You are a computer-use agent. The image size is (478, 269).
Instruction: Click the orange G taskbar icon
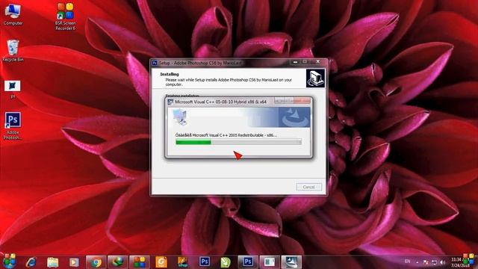161,262
